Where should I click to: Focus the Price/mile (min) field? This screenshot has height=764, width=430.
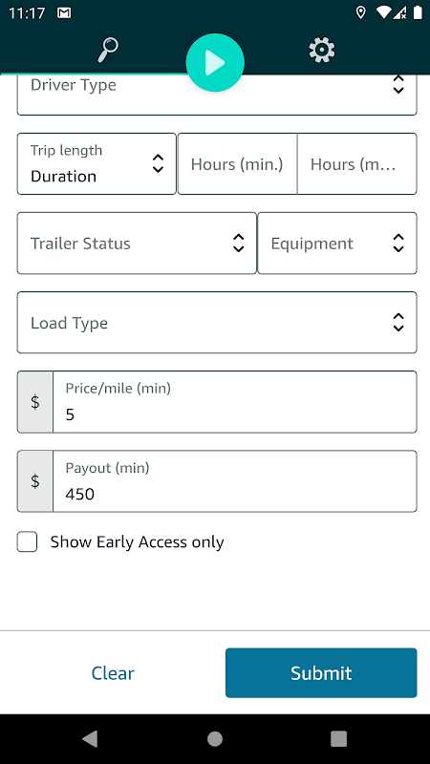[x=235, y=402]
